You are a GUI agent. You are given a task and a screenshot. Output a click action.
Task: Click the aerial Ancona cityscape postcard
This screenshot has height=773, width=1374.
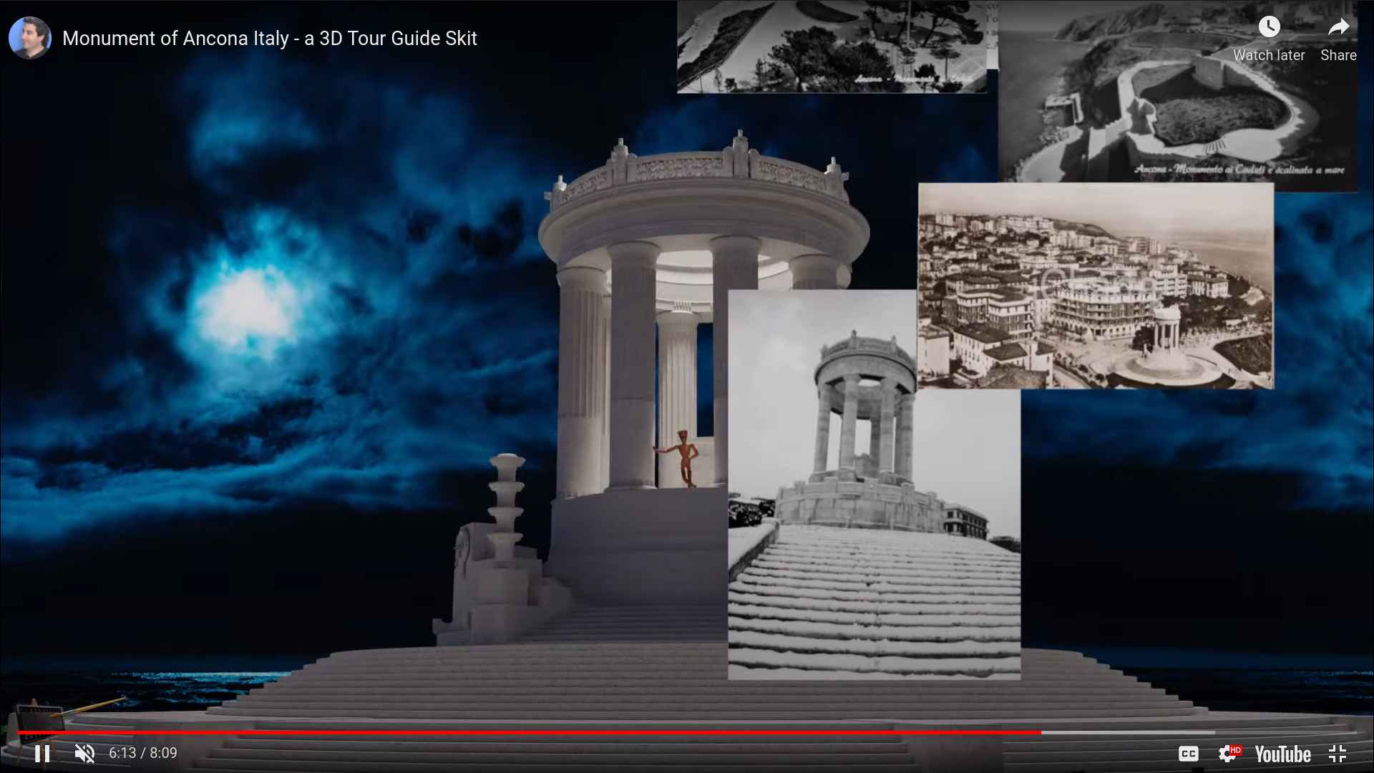[1095, 286]
